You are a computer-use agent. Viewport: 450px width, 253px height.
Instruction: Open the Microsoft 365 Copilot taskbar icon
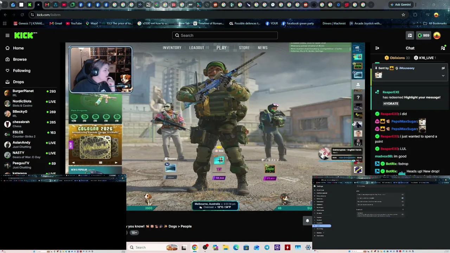tap(215, 247)
